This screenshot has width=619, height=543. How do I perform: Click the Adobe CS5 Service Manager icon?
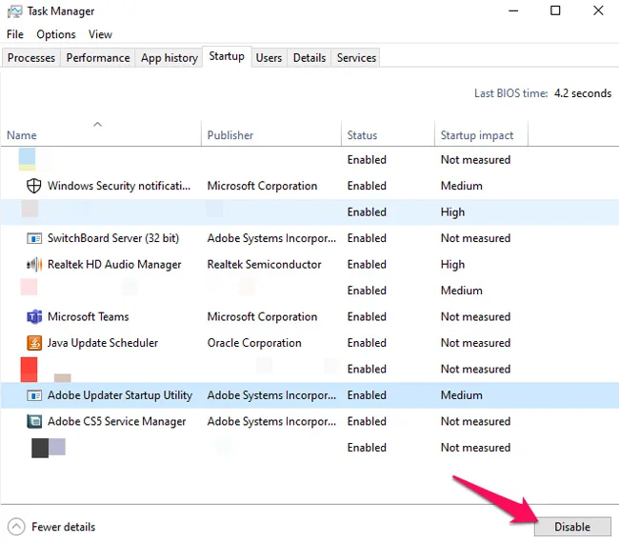(x=34, y=421)
